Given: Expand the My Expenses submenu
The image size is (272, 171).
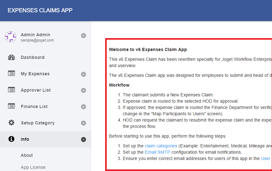Looking at the screenshot, I should (83, 74).
